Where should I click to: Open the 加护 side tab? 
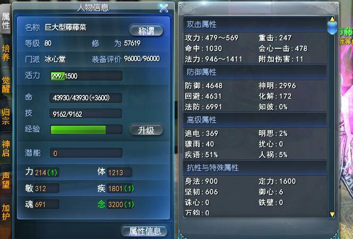(6, 212)
